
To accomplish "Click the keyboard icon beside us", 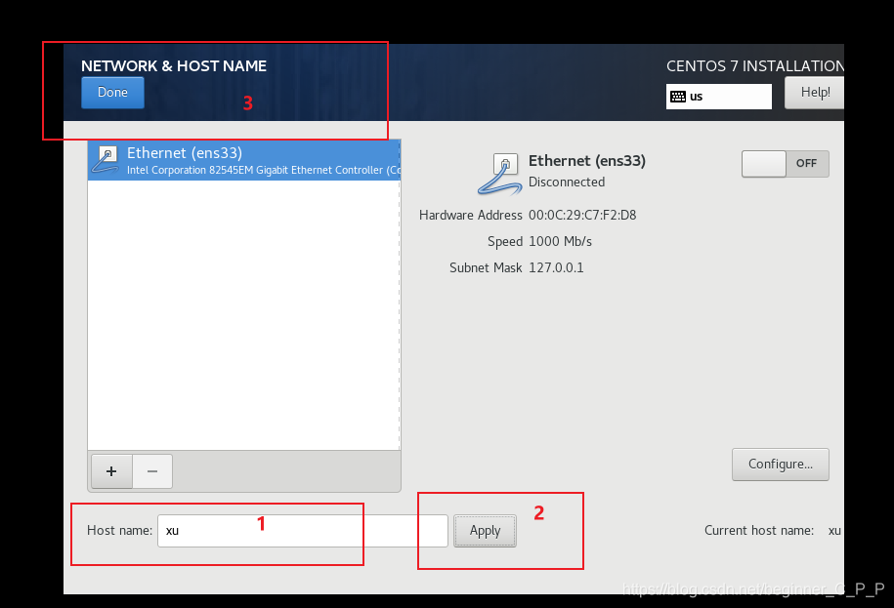I will (678, 97).
